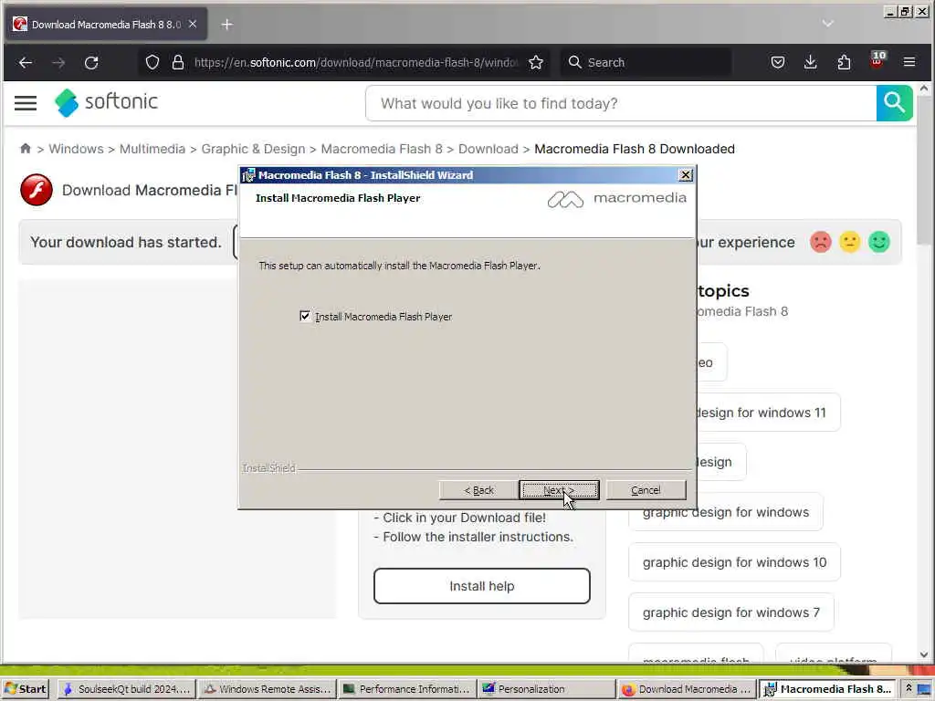Select graphic design for windows 10 topic
Screen dimensions: 935x701
point(735,562)
